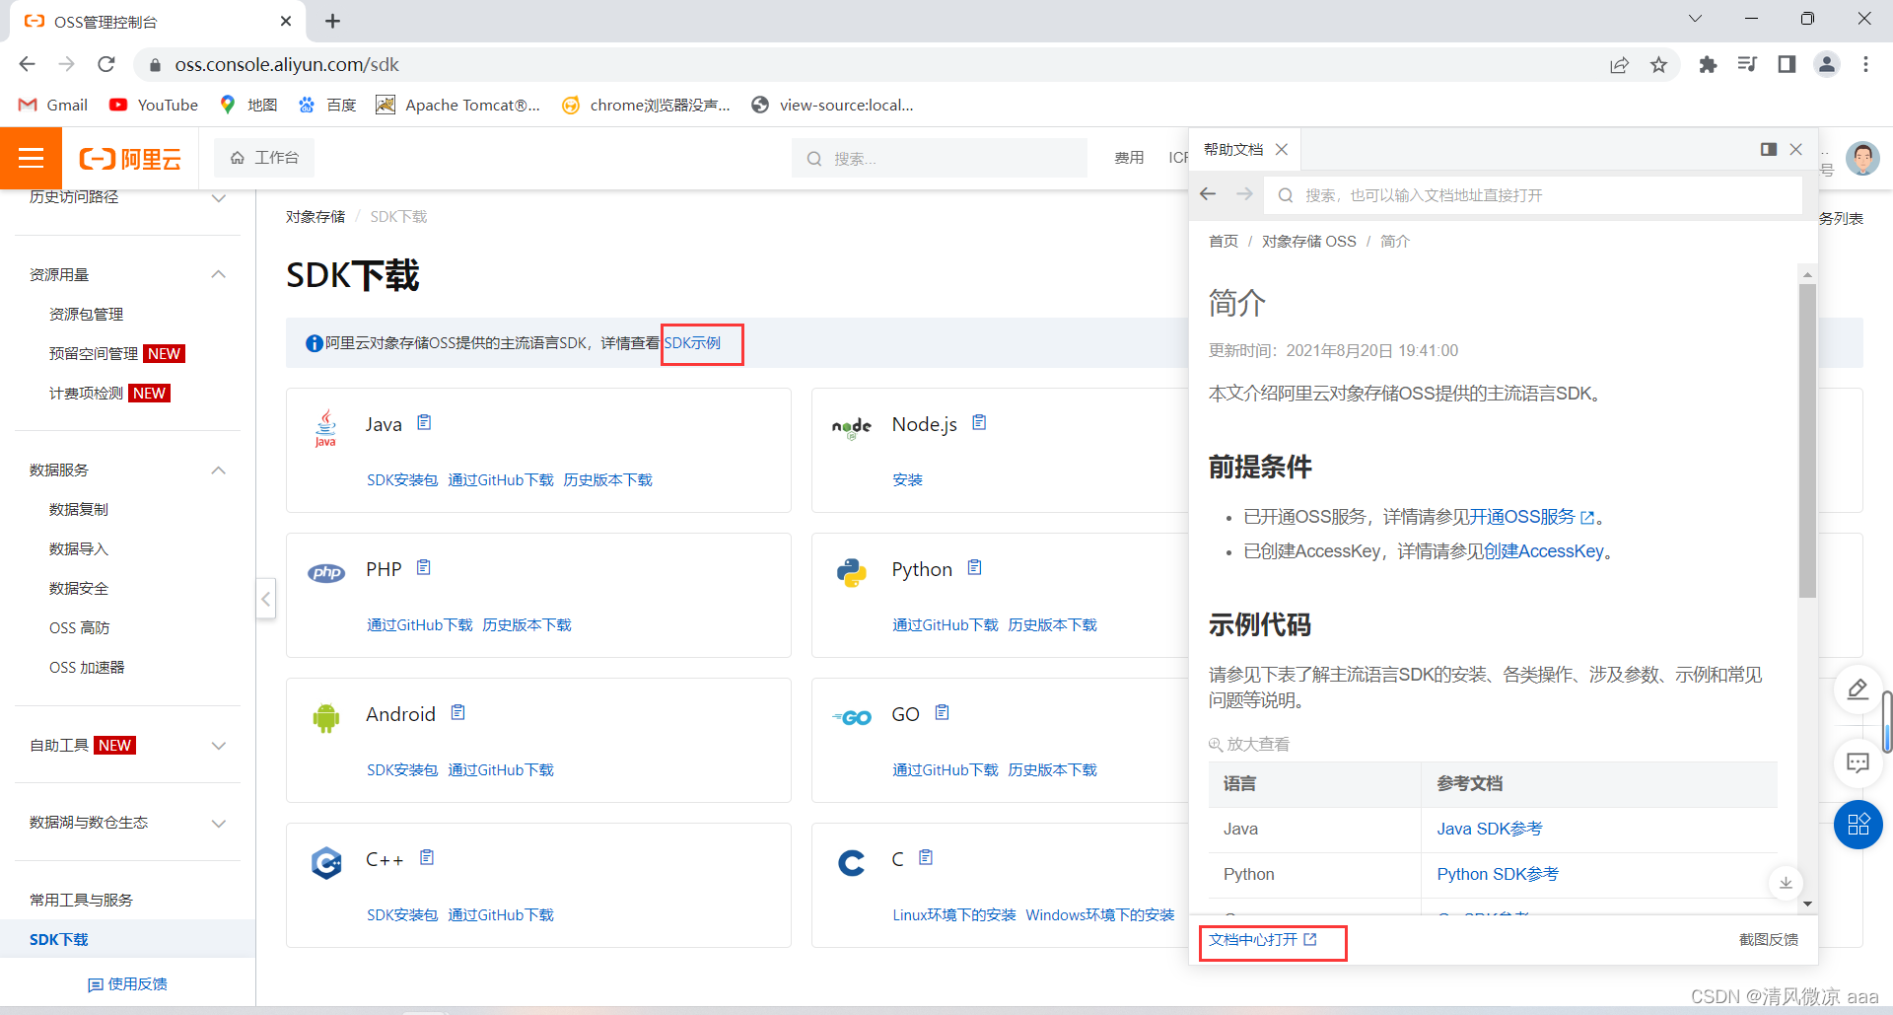1893x1015 pixels.
Task: Open the chat feedback floating icon
Action: point(1858,762)
